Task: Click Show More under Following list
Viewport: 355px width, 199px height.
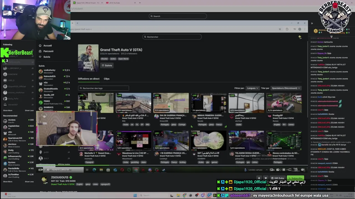Action: pyautogui.click(x=8, y=110)
